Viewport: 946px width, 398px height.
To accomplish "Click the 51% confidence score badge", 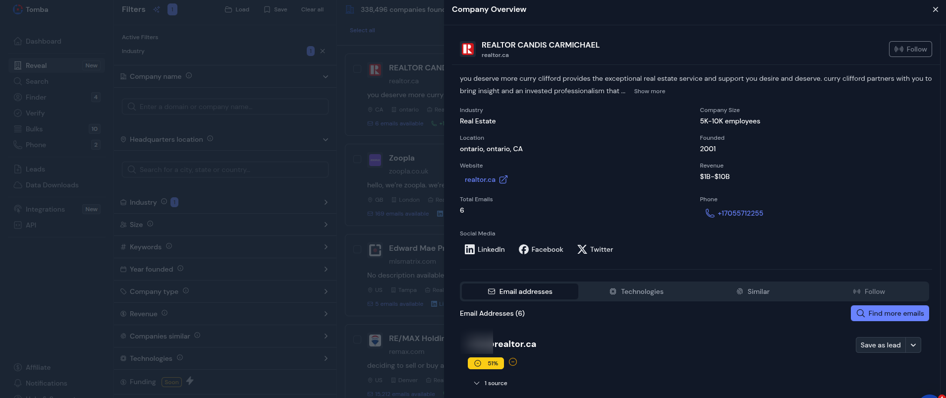I will tap(486, 363).
